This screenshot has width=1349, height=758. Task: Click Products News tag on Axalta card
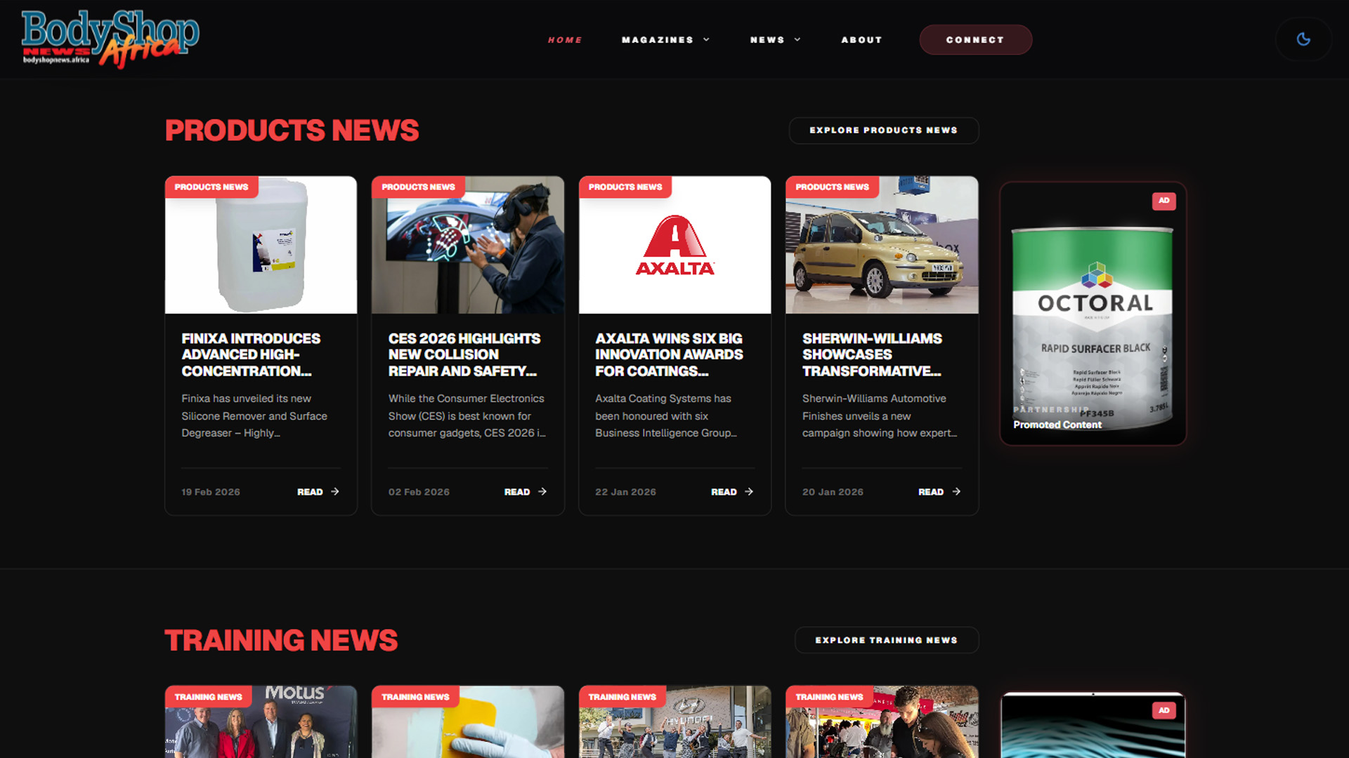point(625,187)
